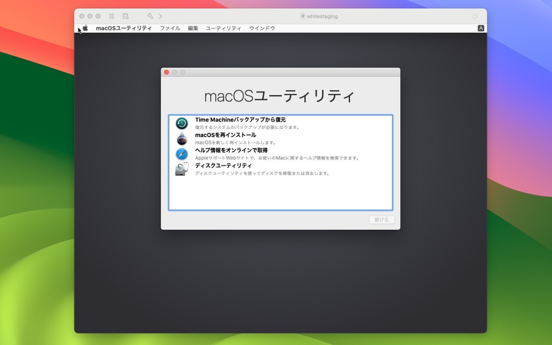Image resolution: width=552 pixels, height=345 pixels.
Task: Open the ウインドウ menu
Action: [262, 28]
